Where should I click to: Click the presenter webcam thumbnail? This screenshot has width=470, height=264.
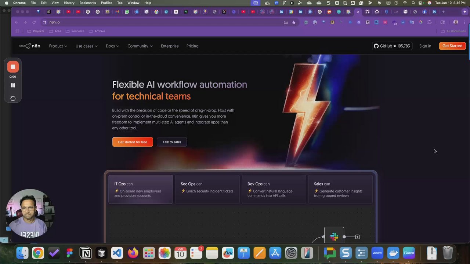(x=30, y=213)
